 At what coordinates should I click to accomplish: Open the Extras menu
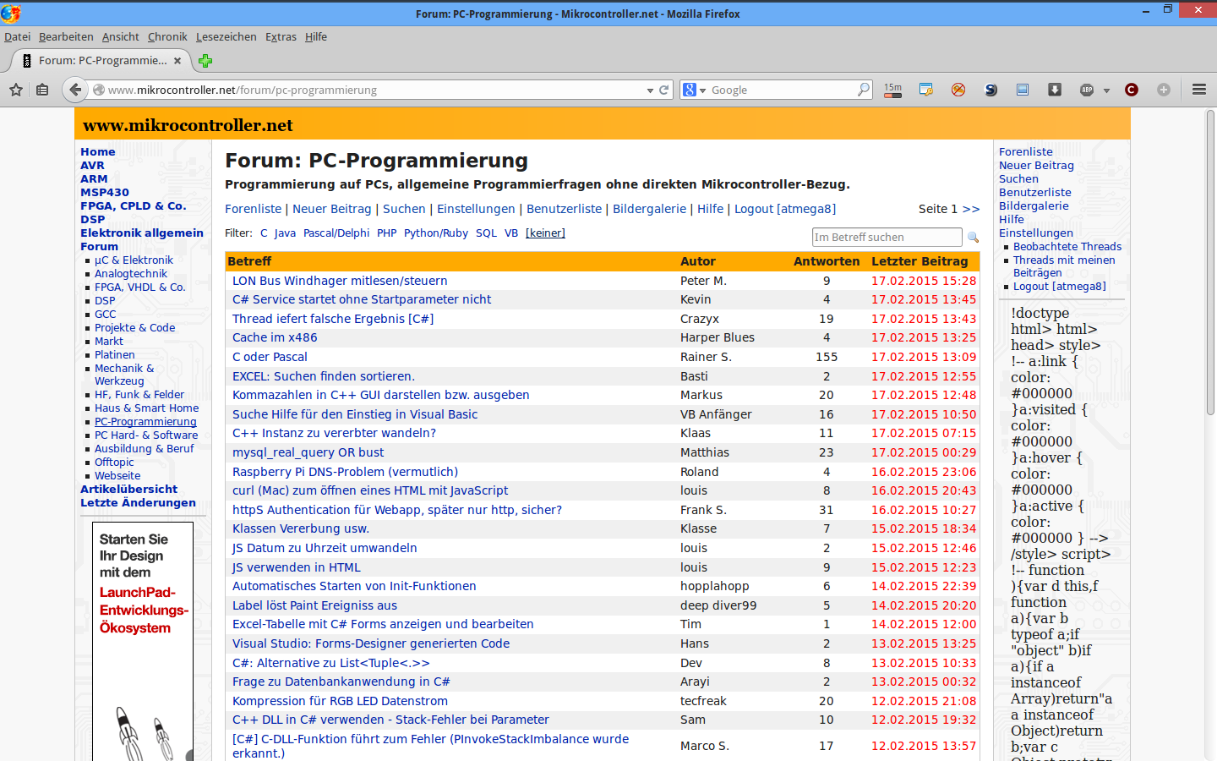coord(281,36)
